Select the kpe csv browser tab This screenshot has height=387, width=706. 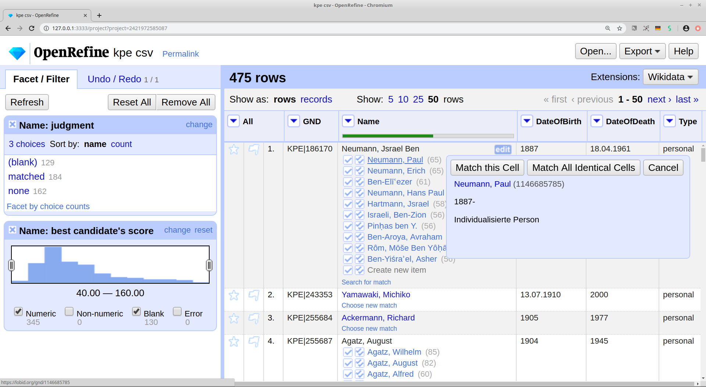(x=47, y=15)
